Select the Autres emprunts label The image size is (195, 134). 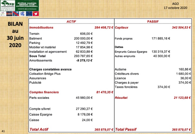(x=125, y=56)
